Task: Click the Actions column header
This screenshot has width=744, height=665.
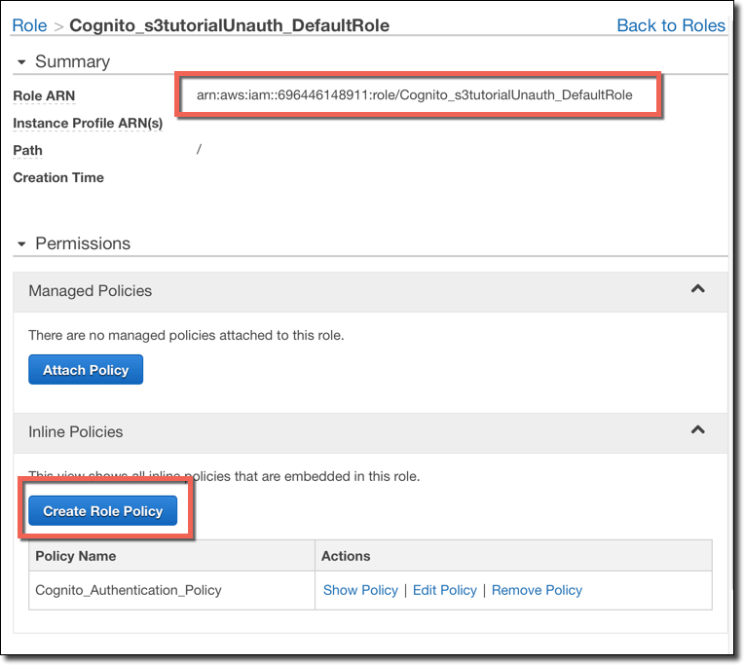Action: pyautogui.click(x=514, y=555)
